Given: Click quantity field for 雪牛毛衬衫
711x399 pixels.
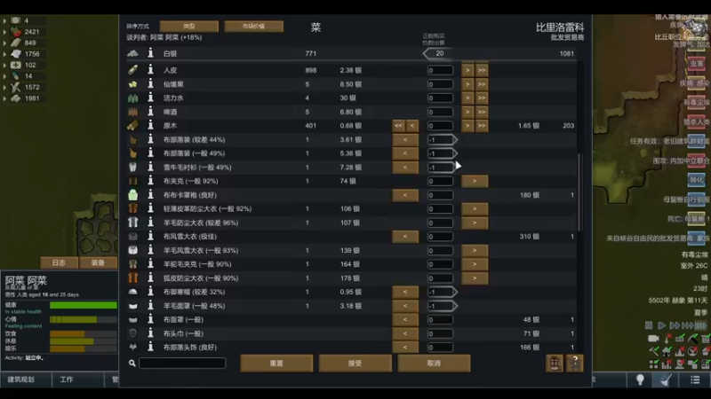Looking at the screenshot, I should pyautogui.click(x=440, y=168).
